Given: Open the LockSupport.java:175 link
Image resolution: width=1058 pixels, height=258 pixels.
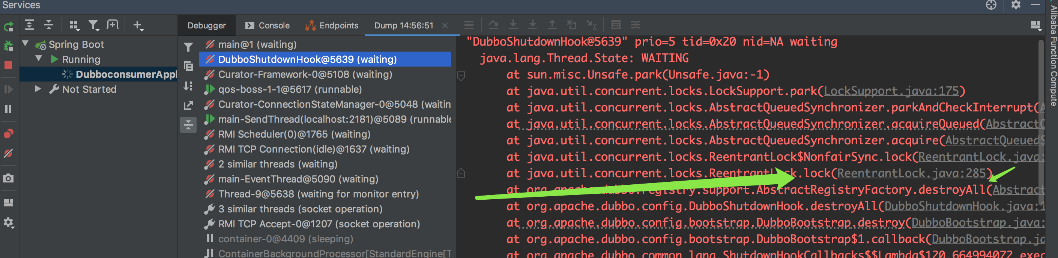Looking at the screenshot, I should point(891,91).
